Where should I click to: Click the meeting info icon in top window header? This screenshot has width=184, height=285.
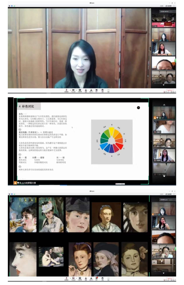tap(9, 6)
